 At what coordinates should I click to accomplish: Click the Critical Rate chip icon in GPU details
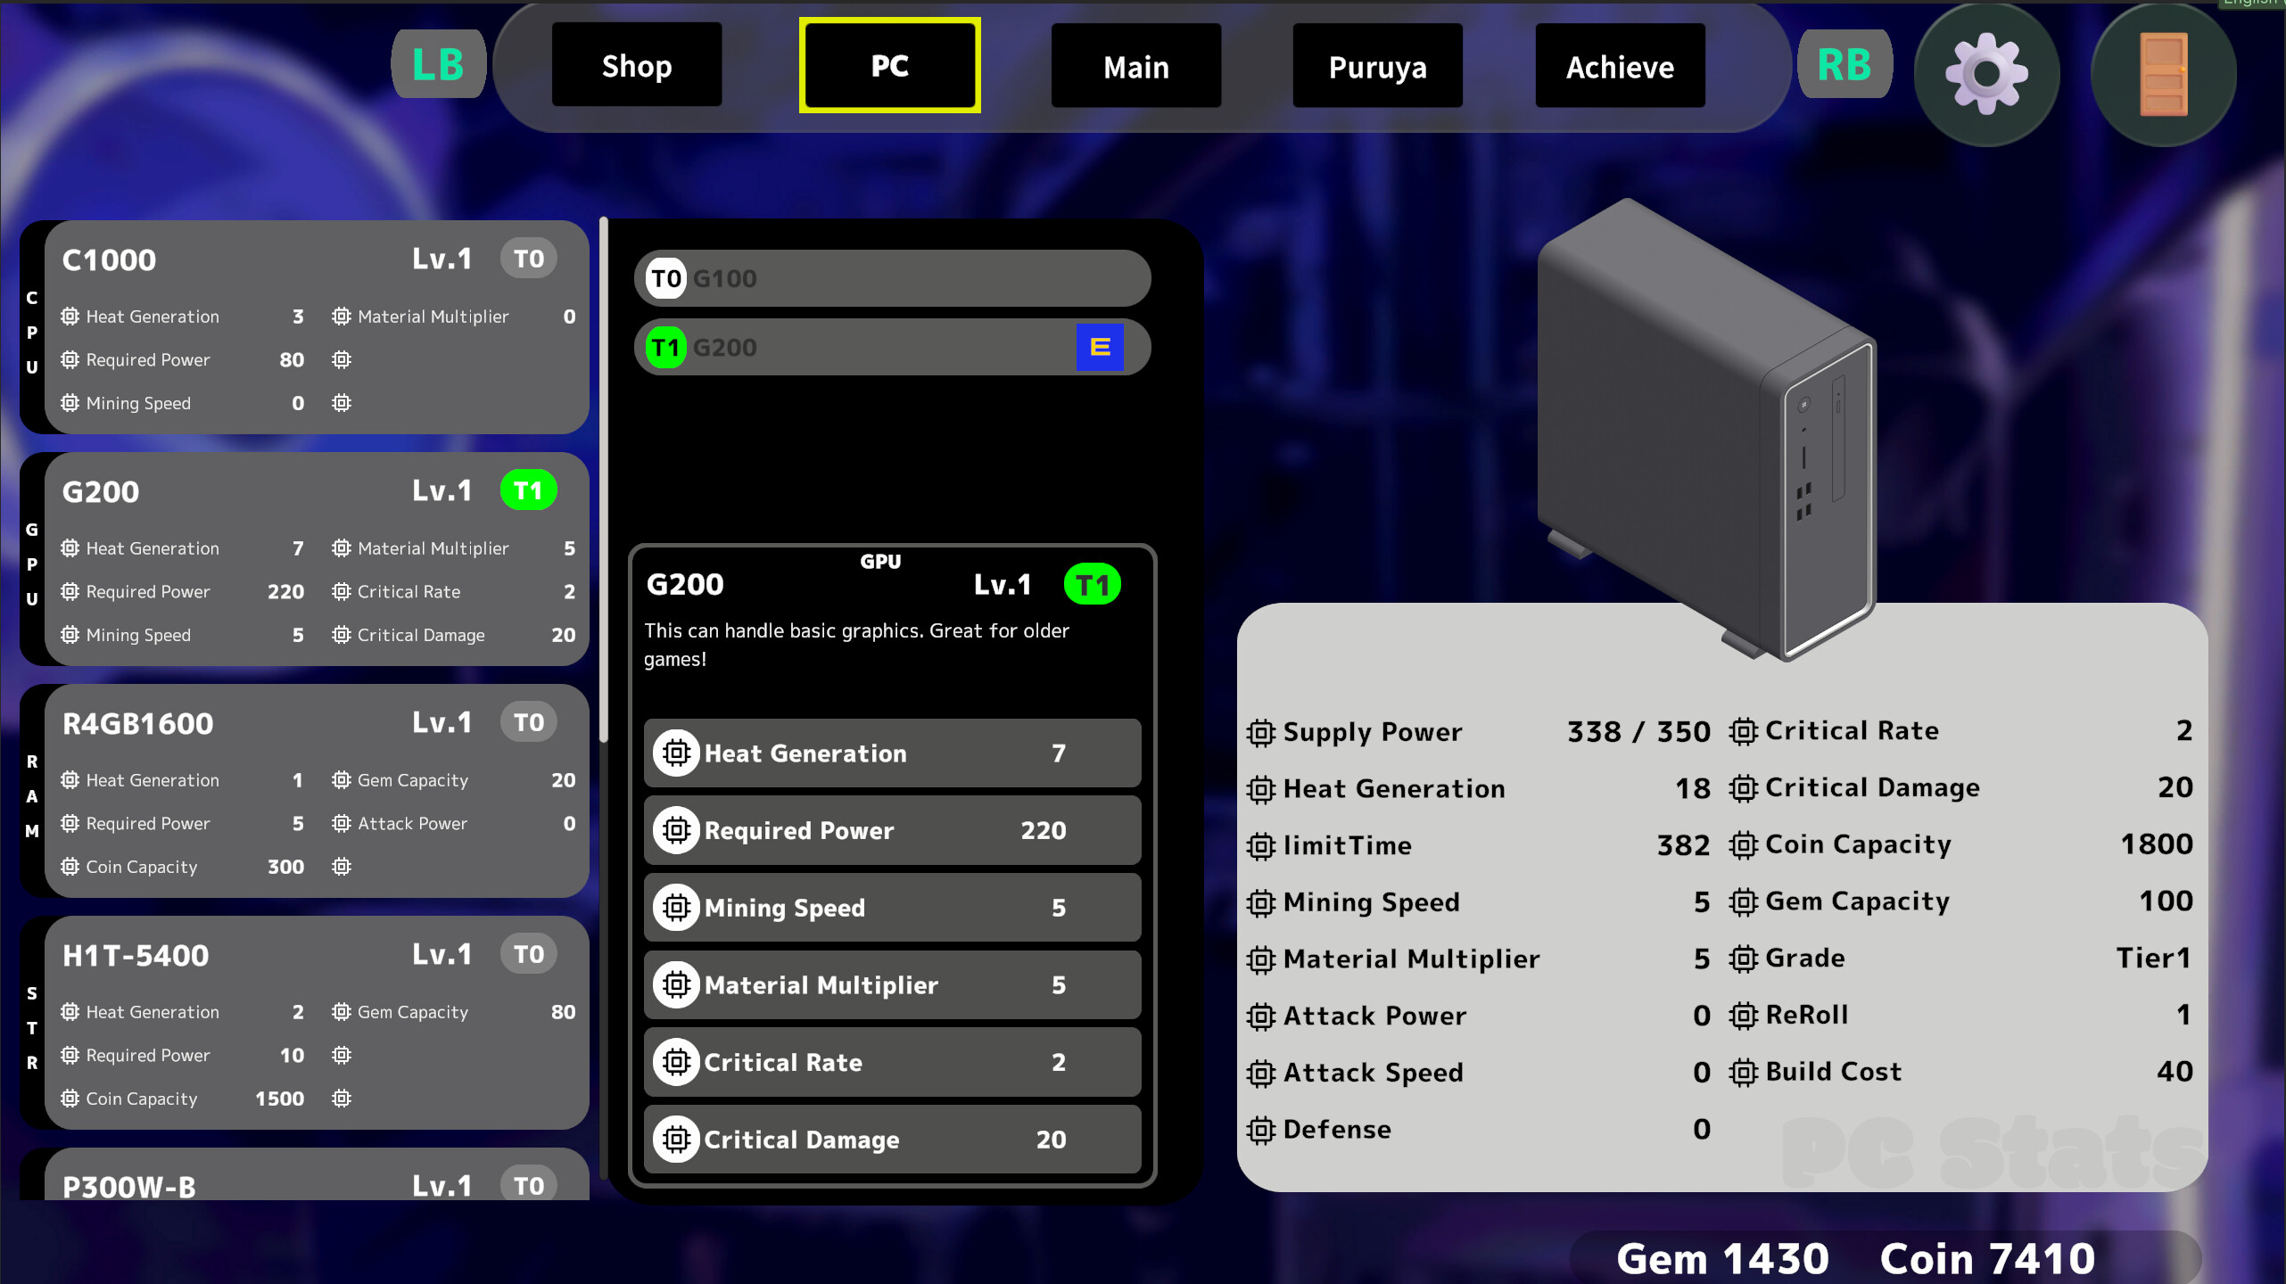[x=676, y=1062]
